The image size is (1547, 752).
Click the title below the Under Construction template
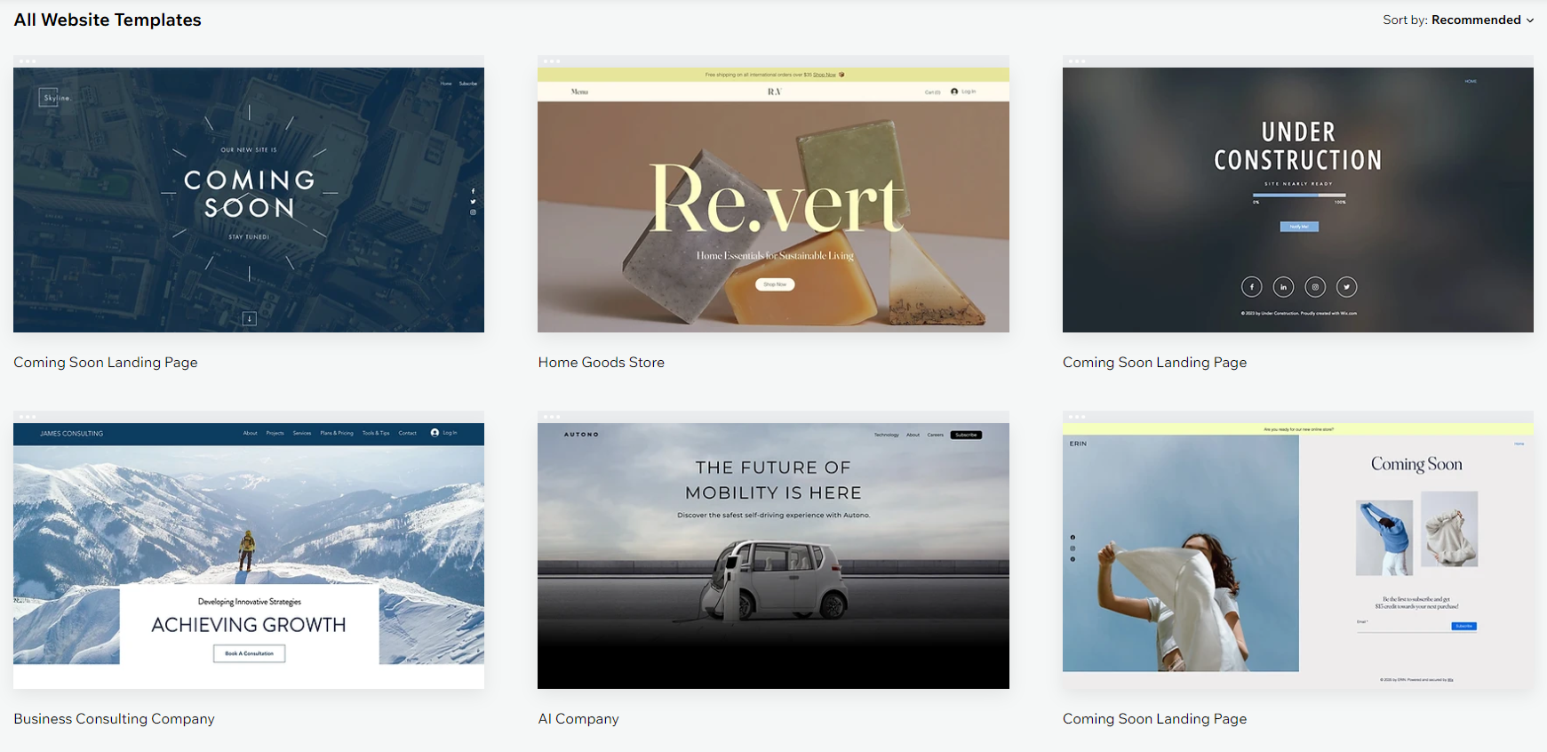tap(1155, 363)
